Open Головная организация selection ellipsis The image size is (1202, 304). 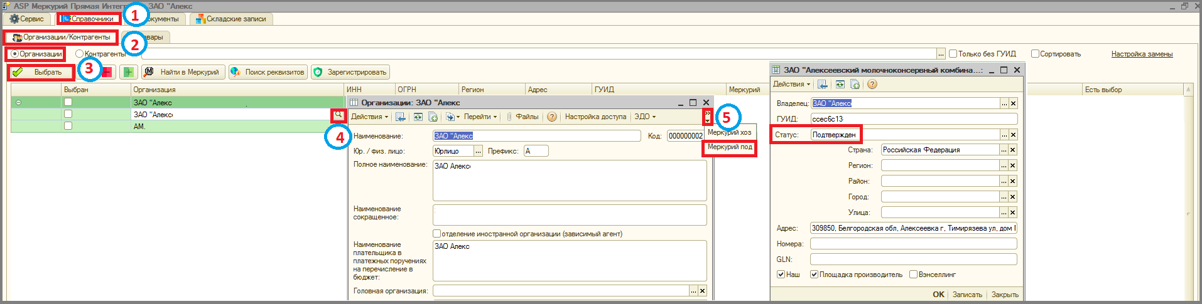click(693, 291)
